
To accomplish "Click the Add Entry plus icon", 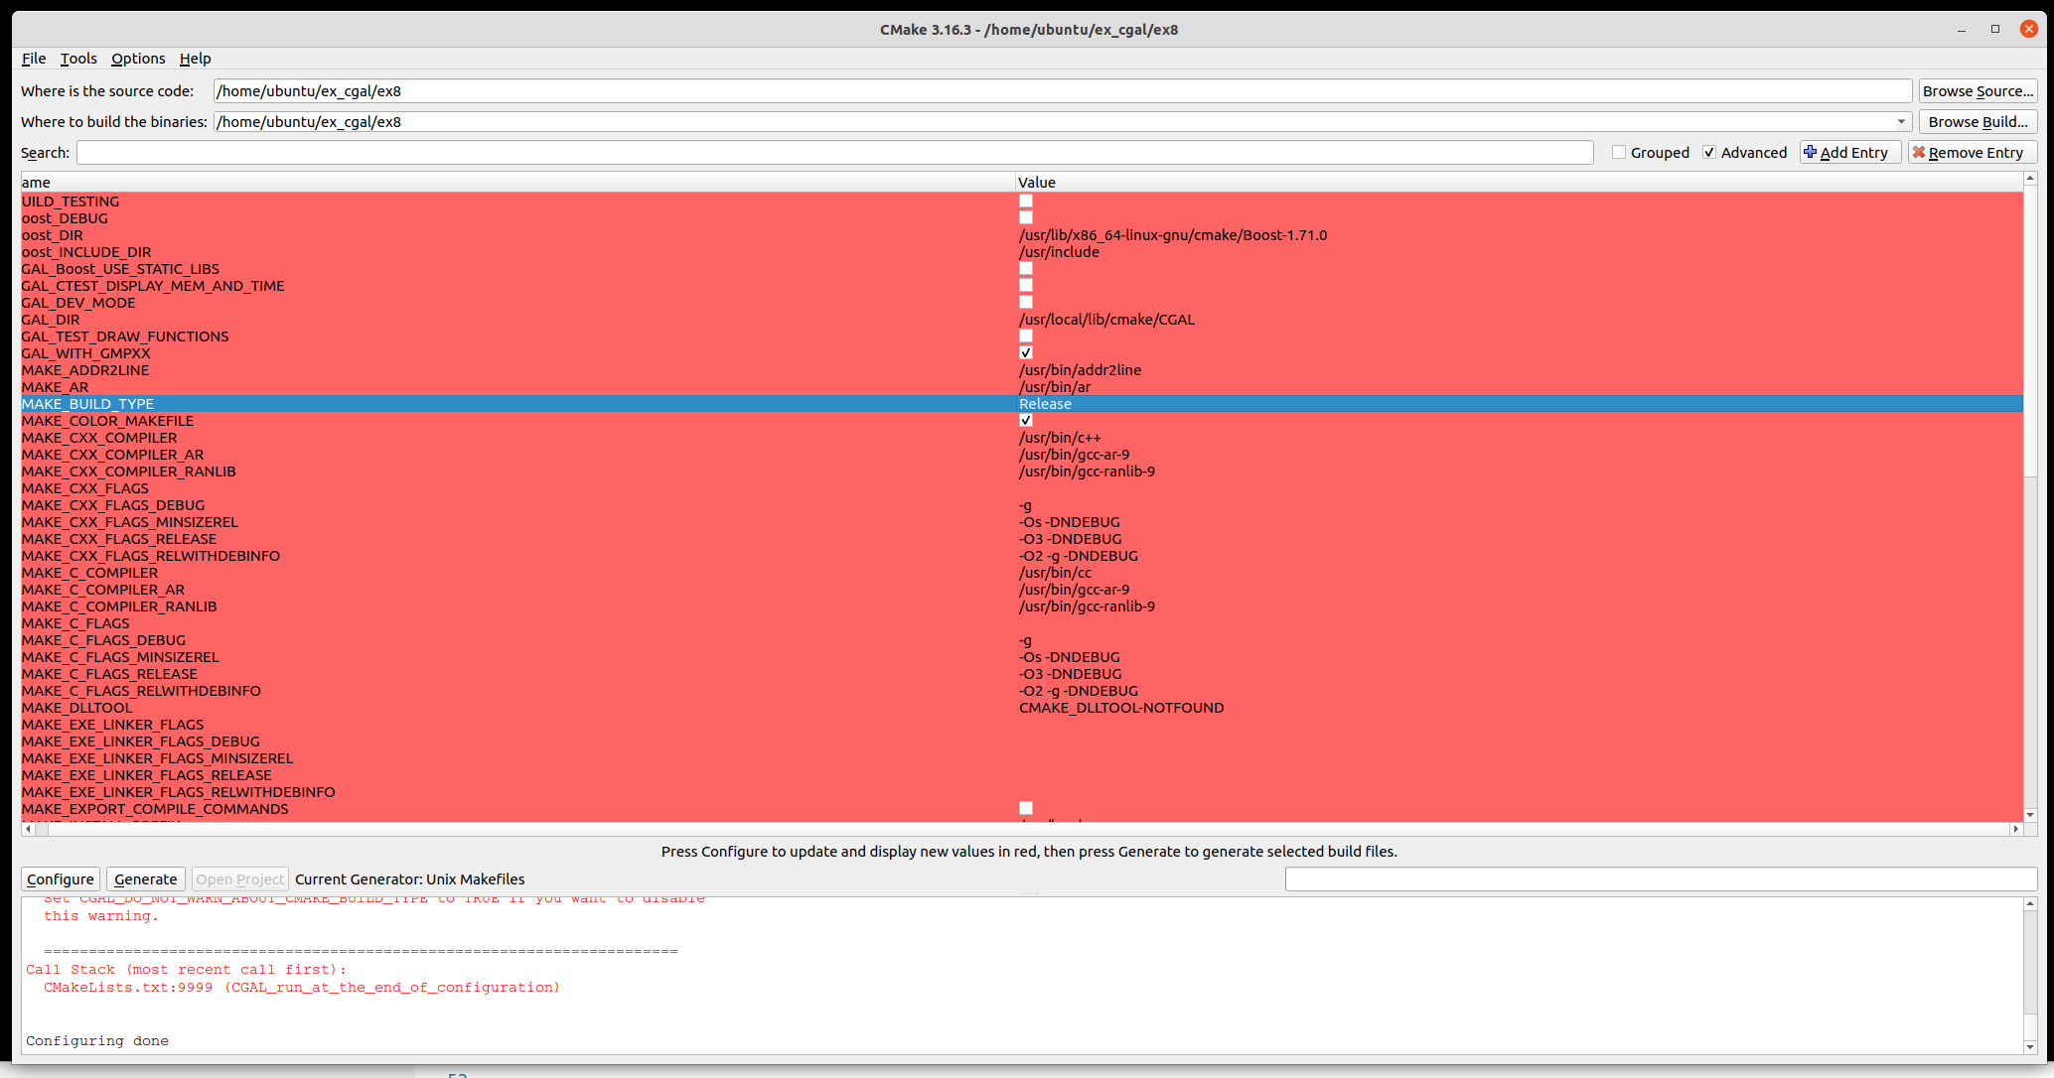I will (x=1811, y=152).
